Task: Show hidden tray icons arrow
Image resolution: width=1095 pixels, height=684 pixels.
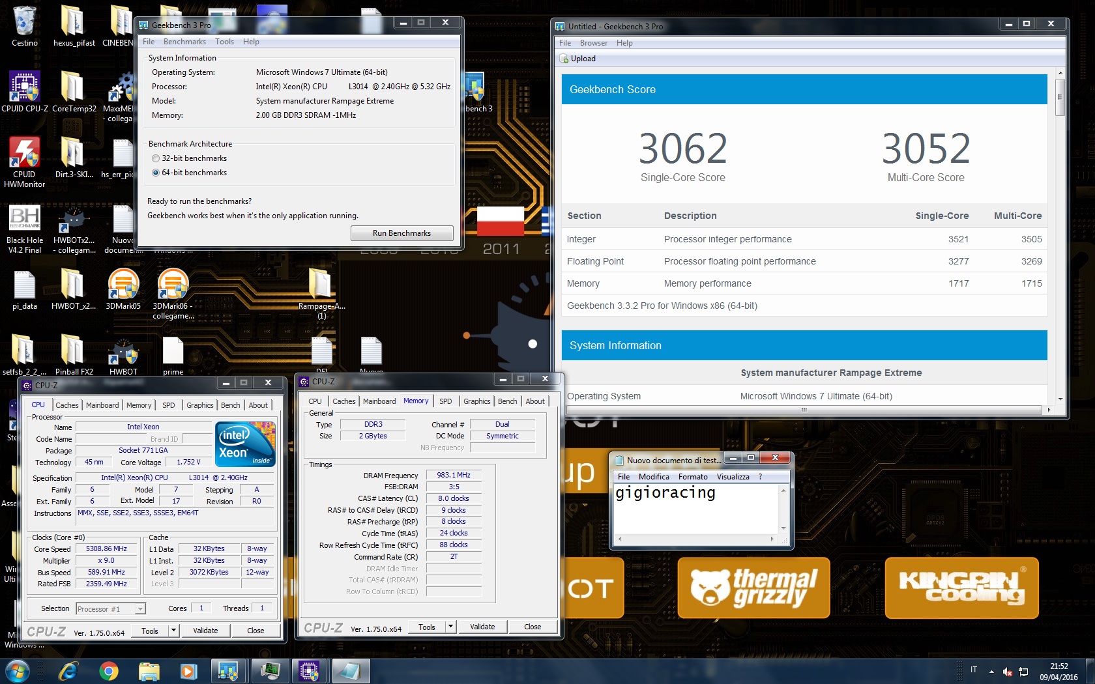Action: tap(991, 671)
